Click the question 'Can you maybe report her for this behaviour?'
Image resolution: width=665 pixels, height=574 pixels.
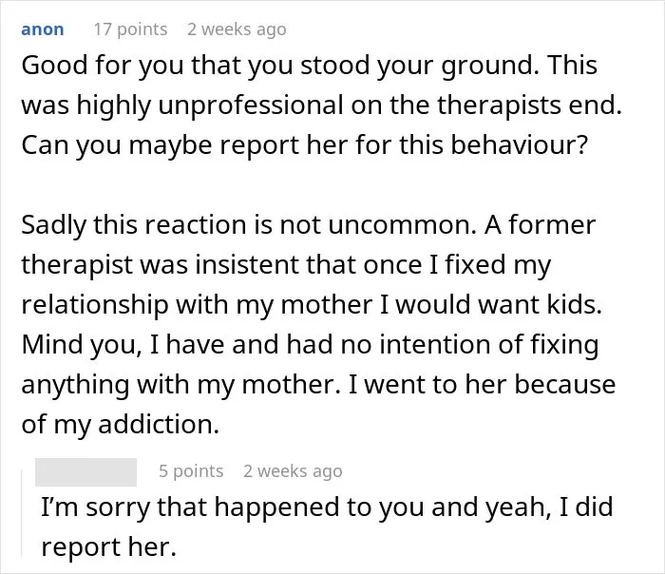click(305, 145)
